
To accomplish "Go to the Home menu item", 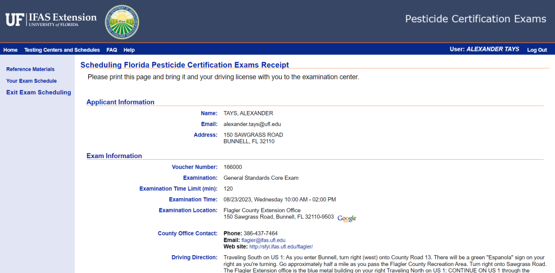I will [10, 50].
